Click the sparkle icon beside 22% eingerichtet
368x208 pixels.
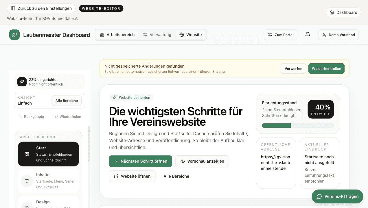click(22, 82)
